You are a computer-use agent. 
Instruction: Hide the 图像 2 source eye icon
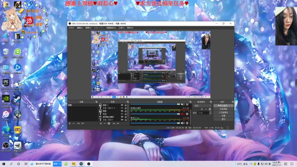(122, 105)
